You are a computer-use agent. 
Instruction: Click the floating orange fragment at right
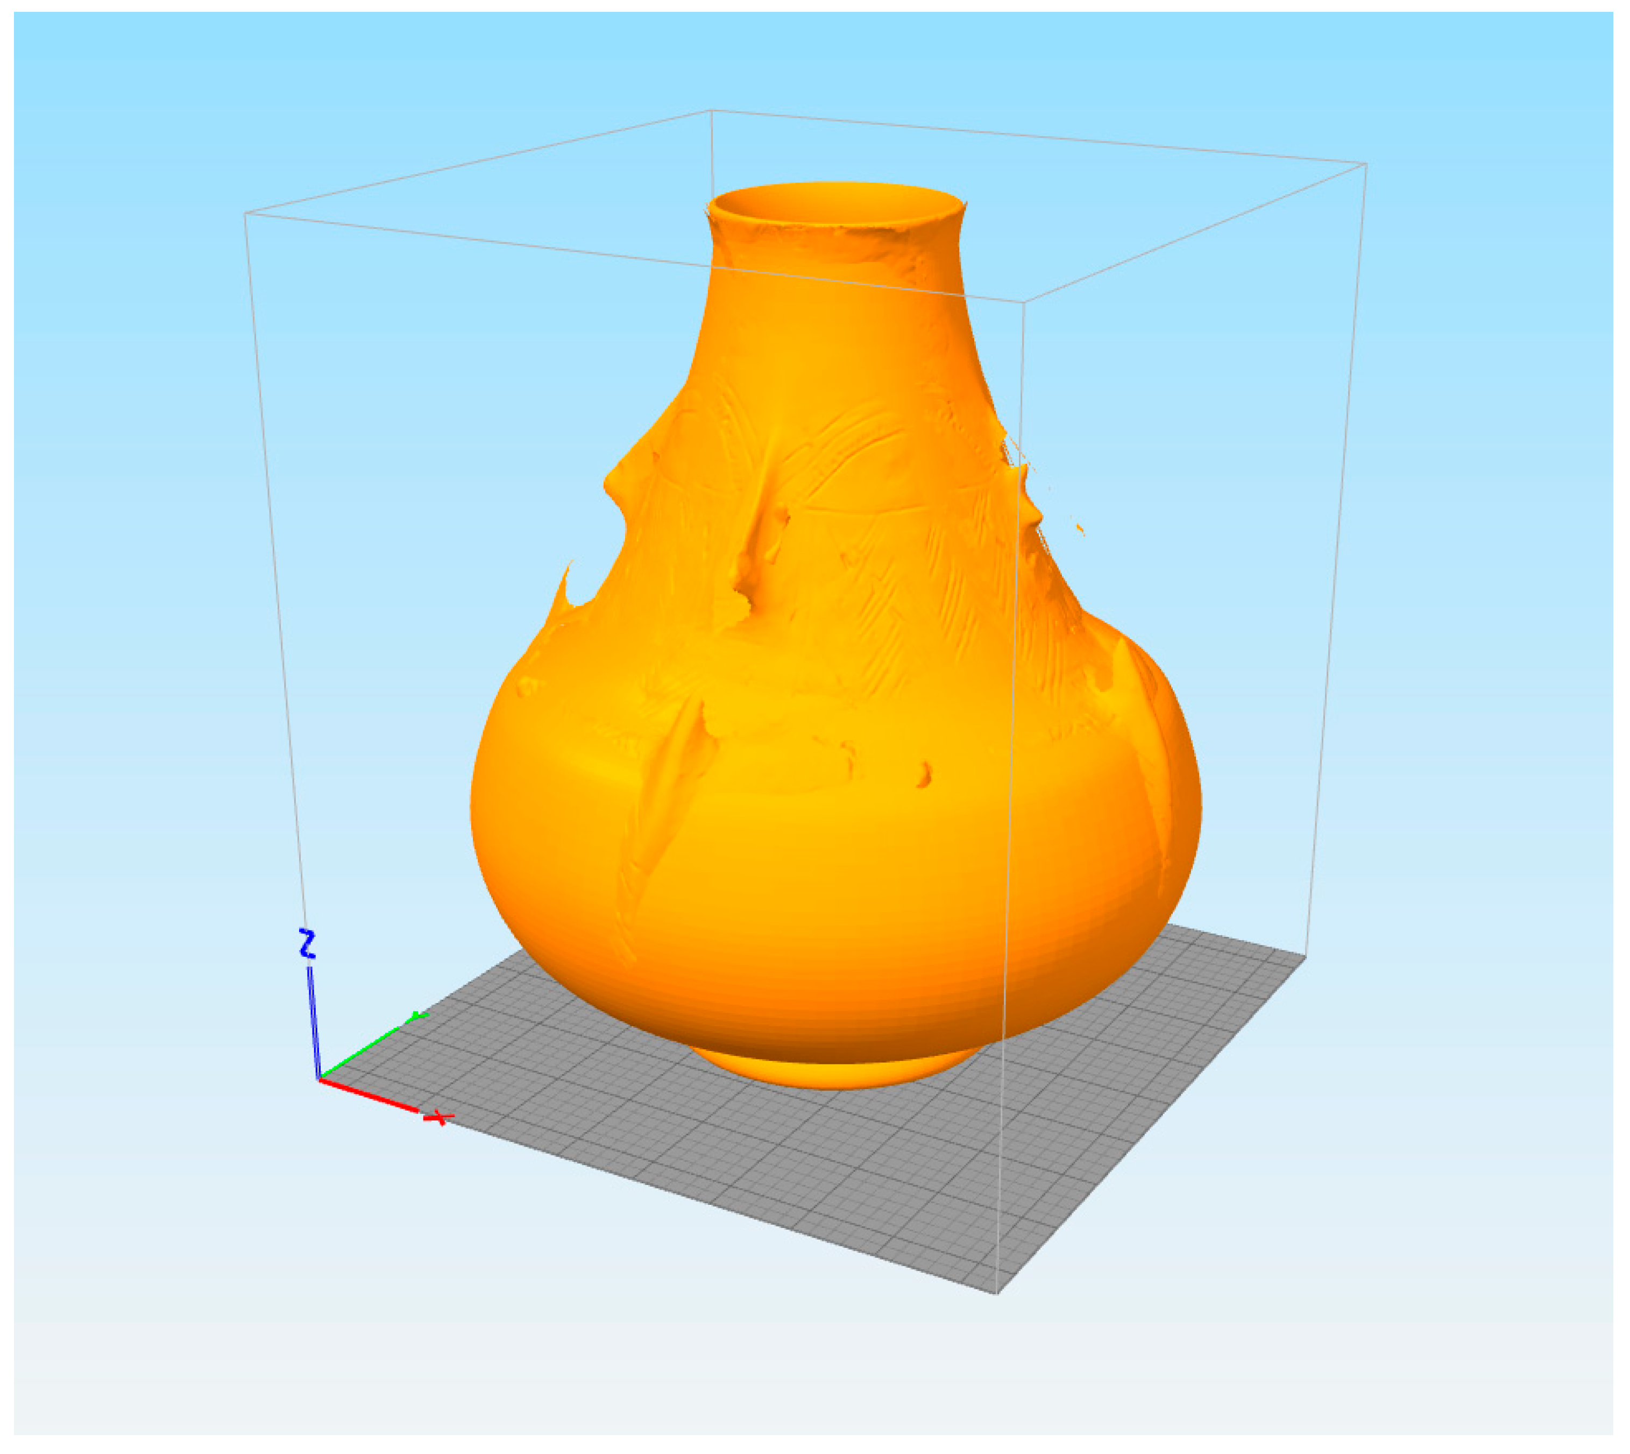pos(1080,527)
